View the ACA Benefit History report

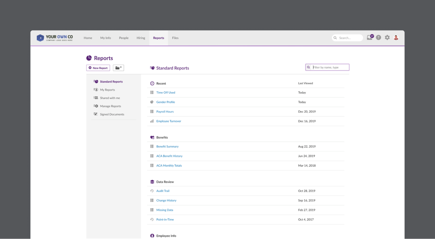[169, 156]
